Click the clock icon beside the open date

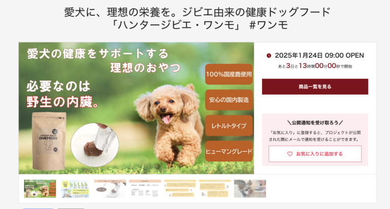269,56
